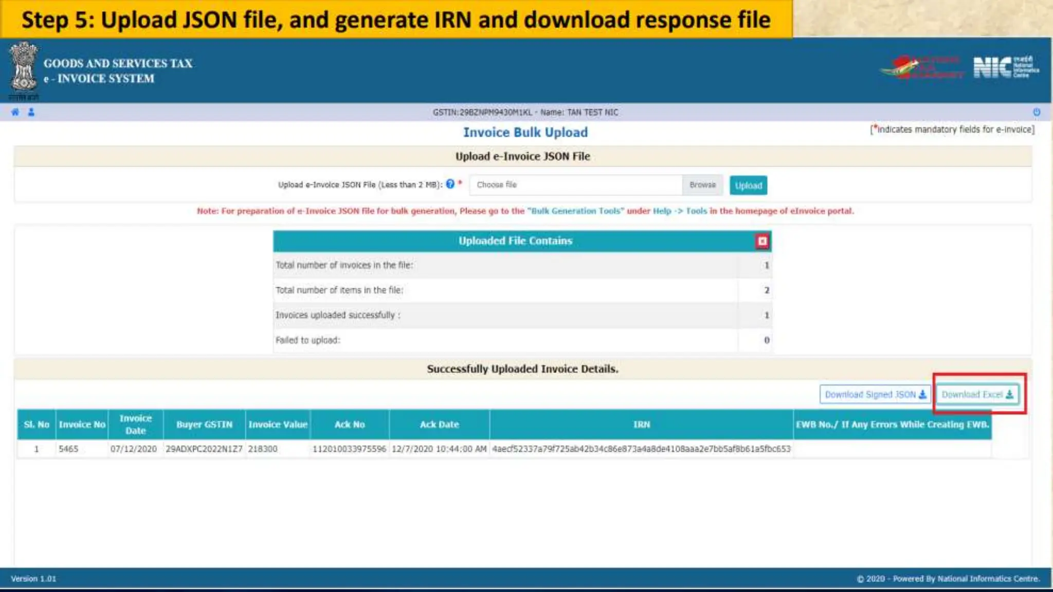This screenshot has width=1053, height=592.
Task: Select the invoice number 5465 cell
Action: (69, 449)
